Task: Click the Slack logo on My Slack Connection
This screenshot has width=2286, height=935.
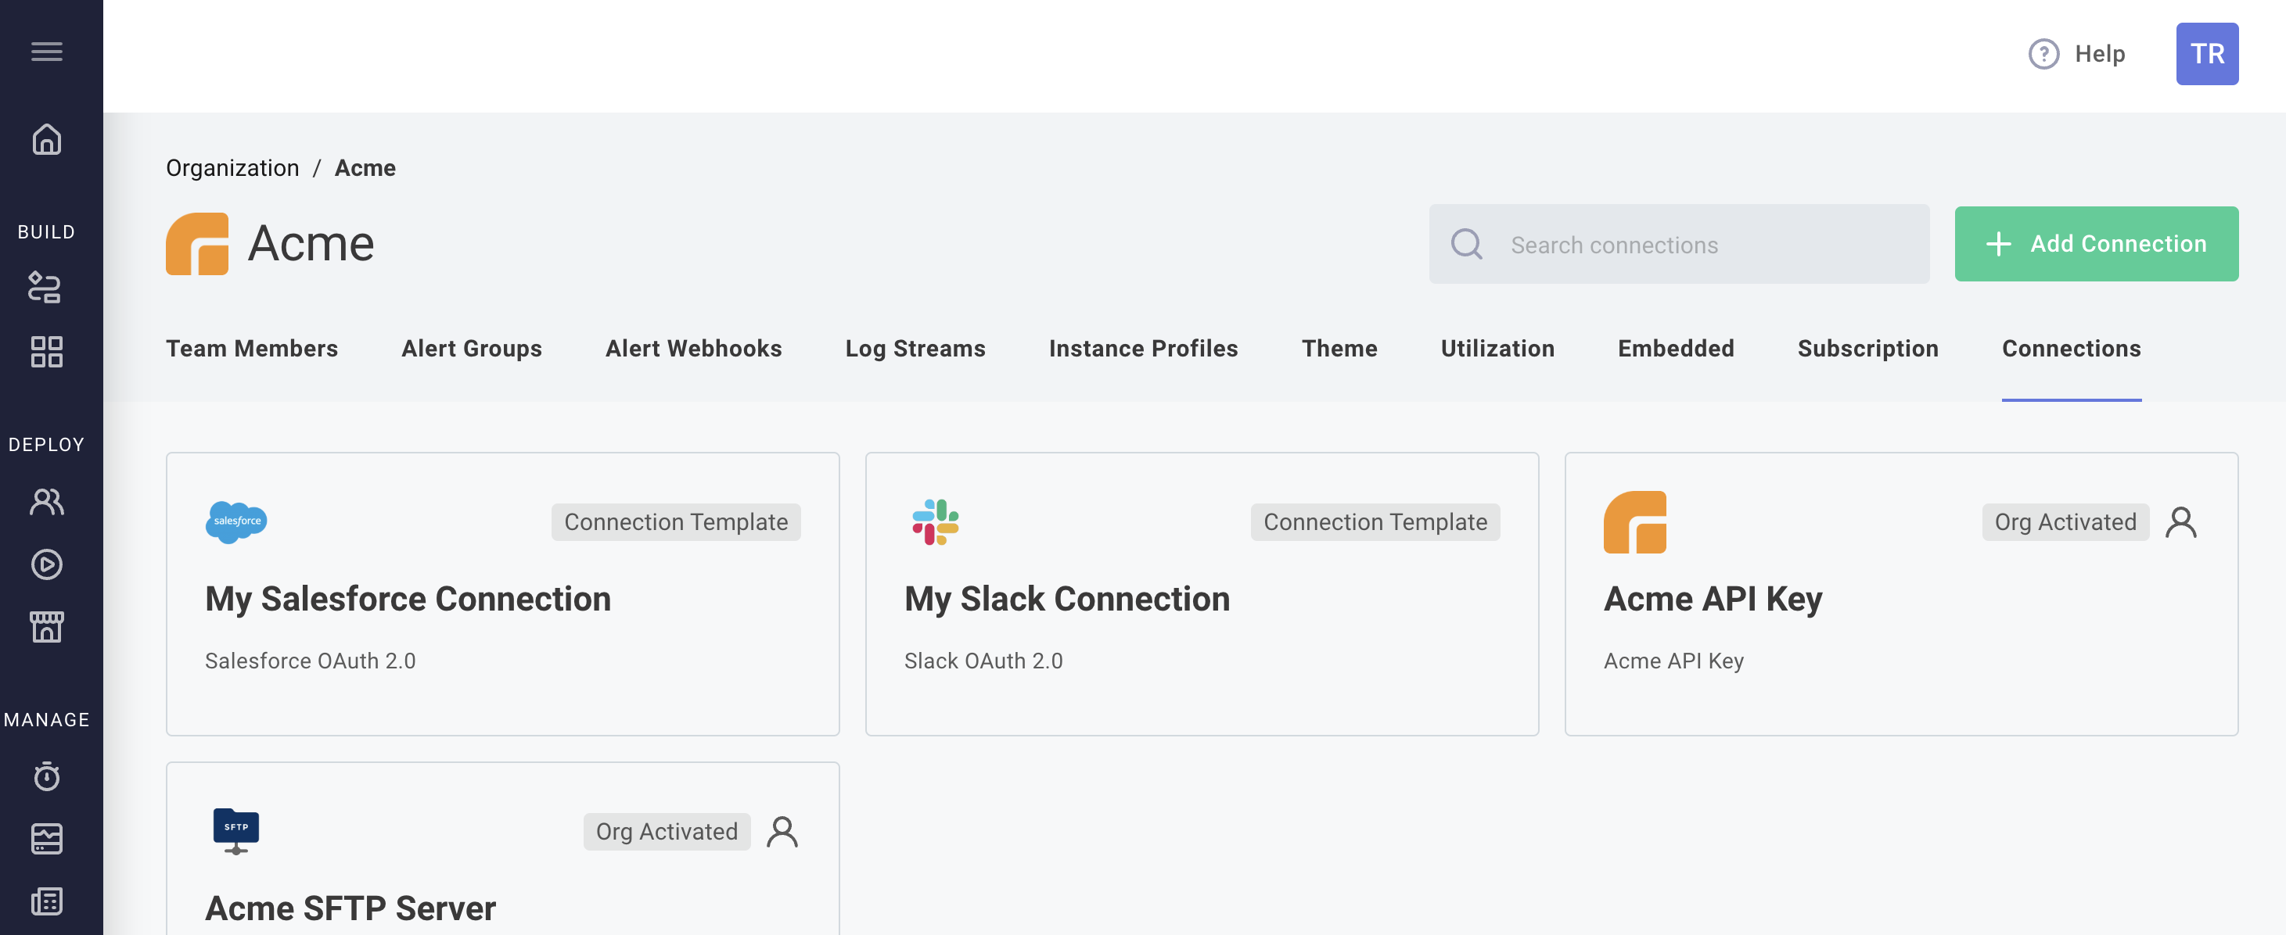Action: (936, 523)
